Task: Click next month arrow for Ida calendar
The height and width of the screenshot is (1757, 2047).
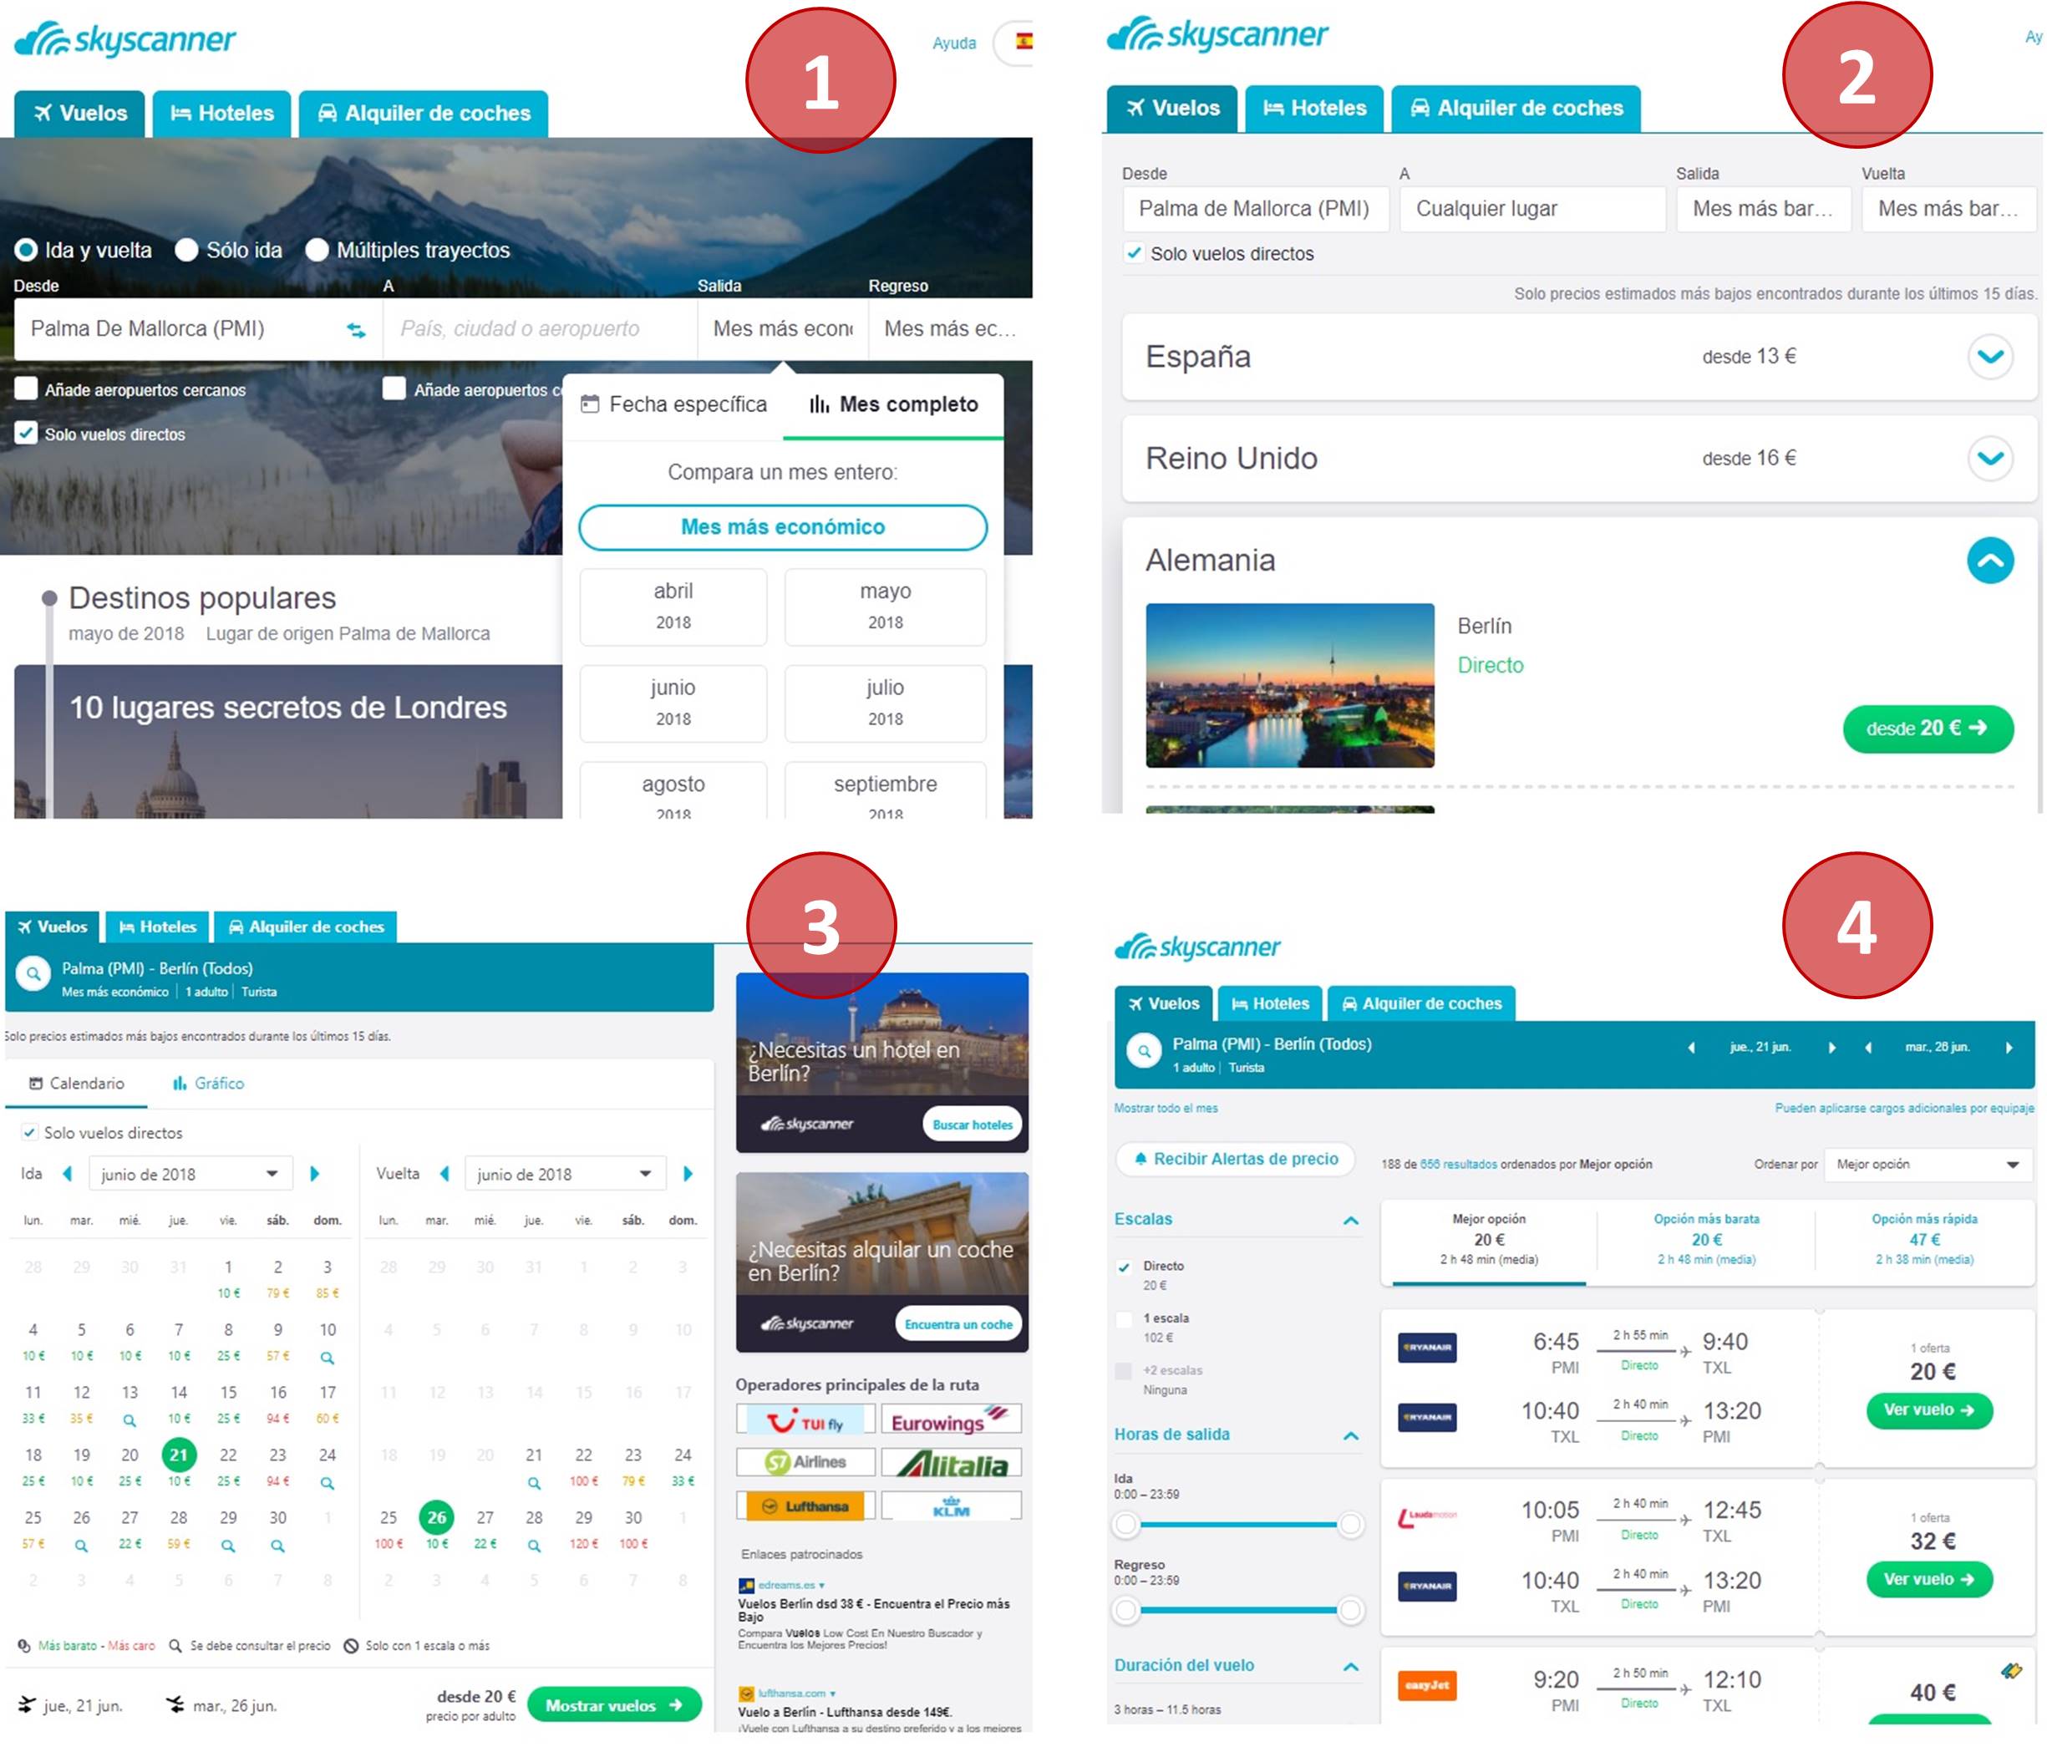Action: (315, 1175)
